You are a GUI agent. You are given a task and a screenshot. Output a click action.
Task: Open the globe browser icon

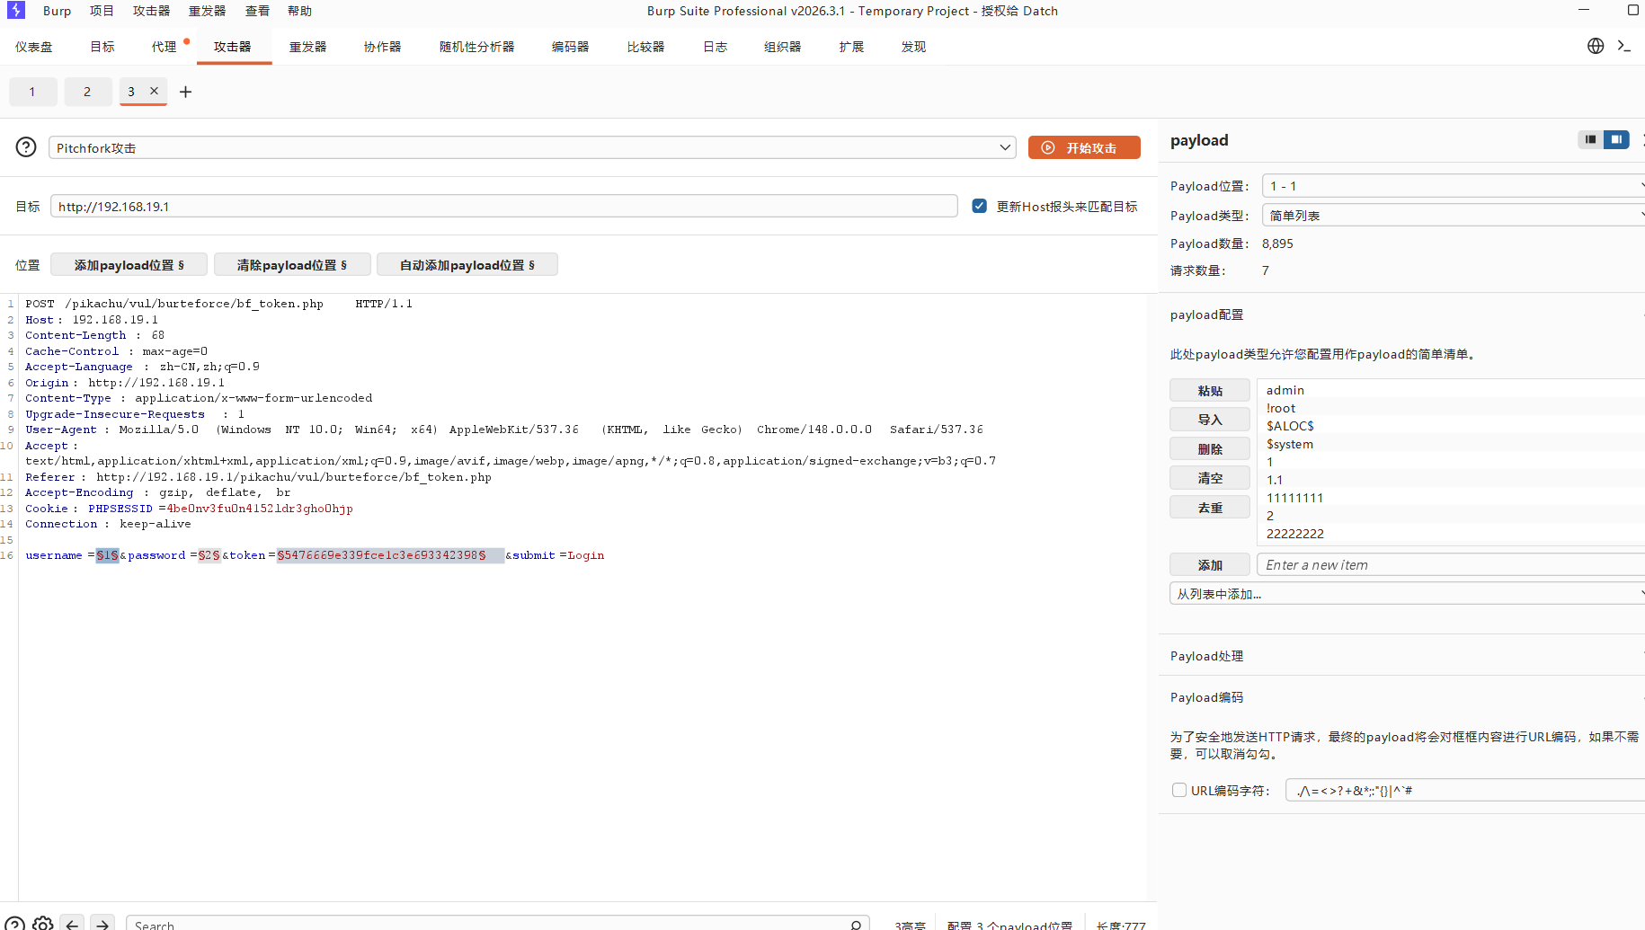[1596, 46]
